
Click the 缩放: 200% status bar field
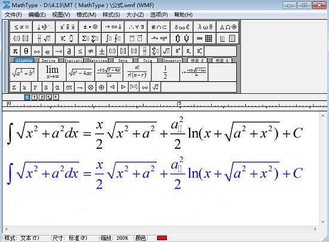click(116, 238)
